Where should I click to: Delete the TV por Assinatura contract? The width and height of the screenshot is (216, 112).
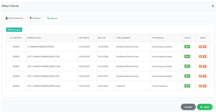click(205, 86)
